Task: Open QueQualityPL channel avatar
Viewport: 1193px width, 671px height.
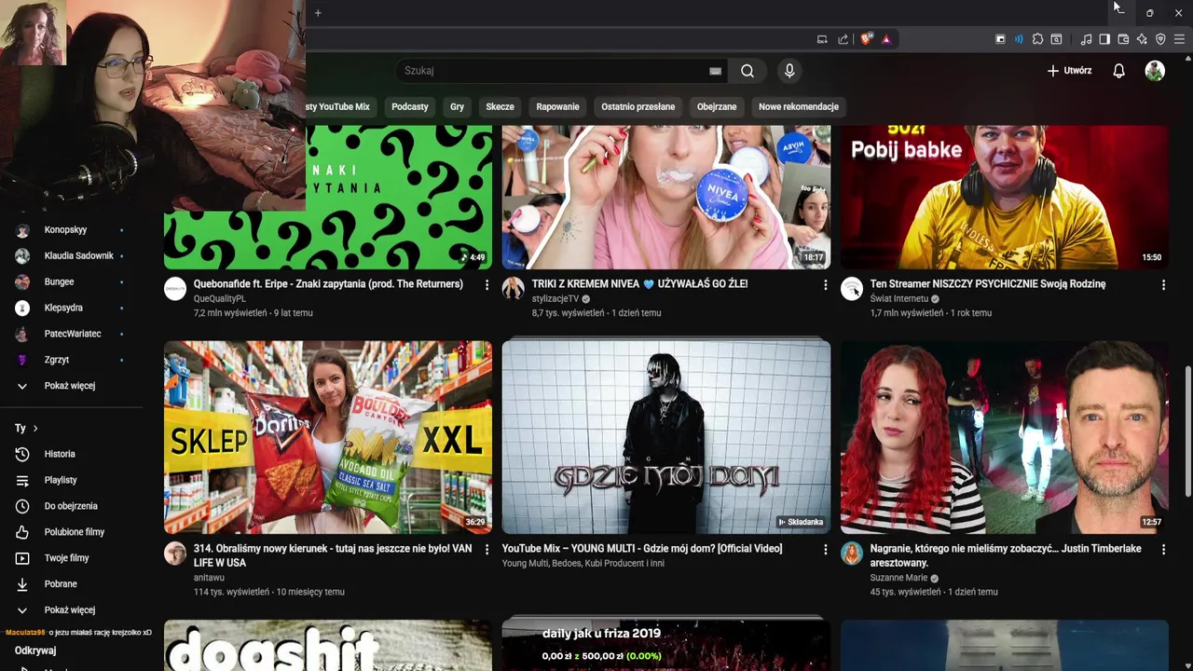Action: tap(175, 289)
